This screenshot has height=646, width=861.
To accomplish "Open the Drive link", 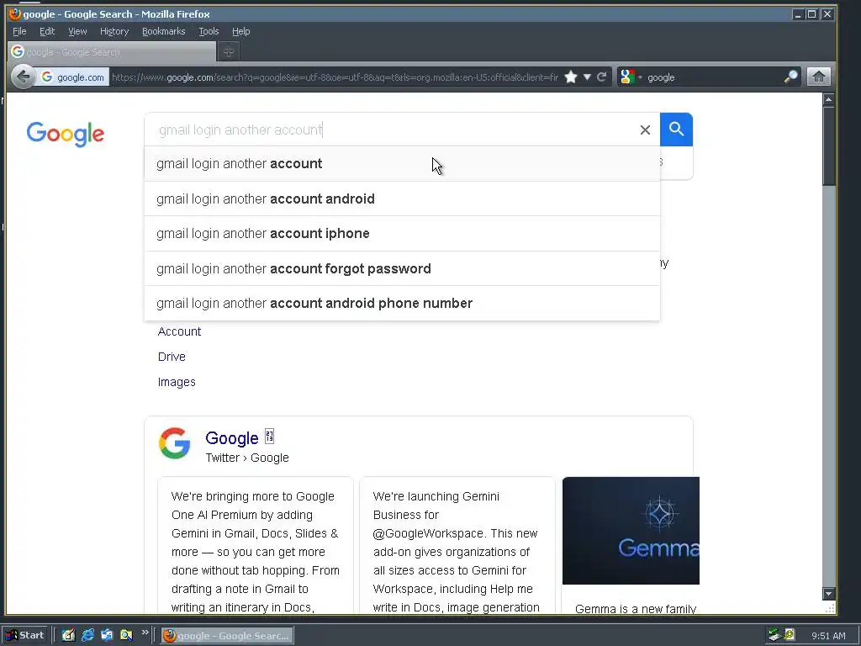I will (172, 357).
